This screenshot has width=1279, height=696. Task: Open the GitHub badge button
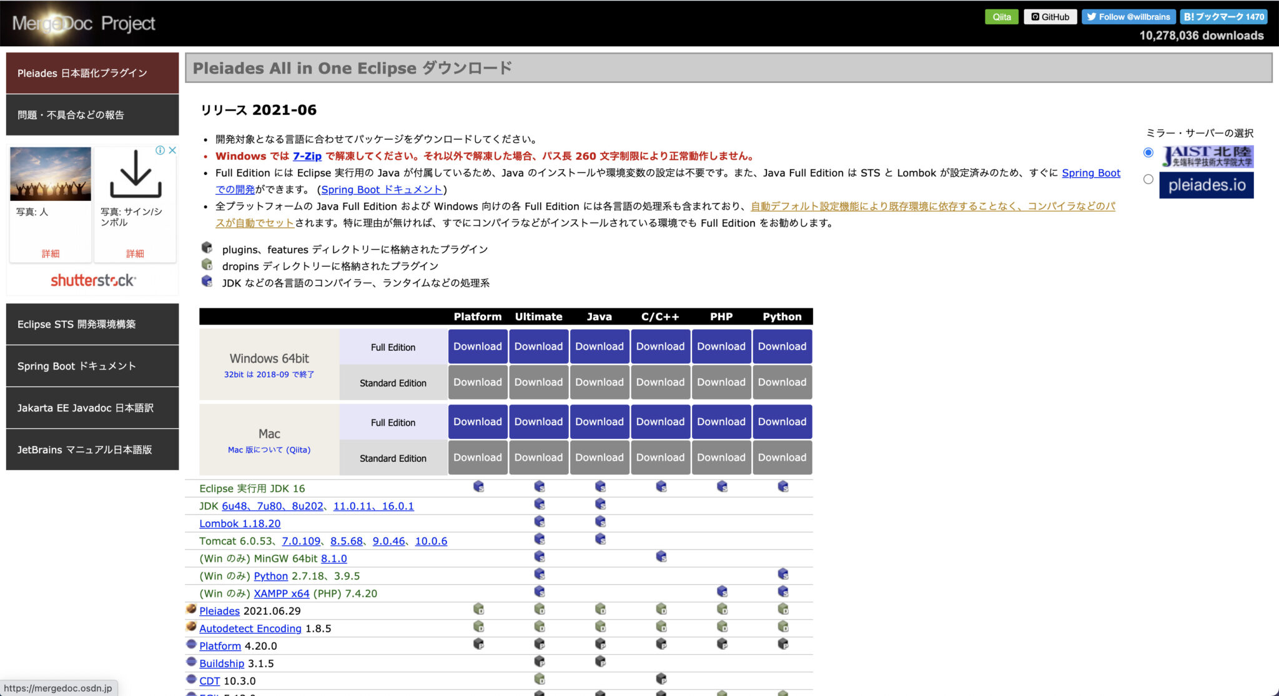point(1050,17)
